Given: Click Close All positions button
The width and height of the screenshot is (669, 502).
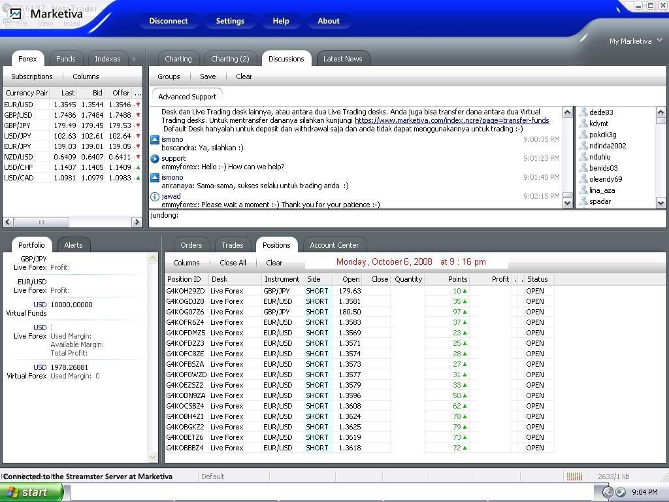Looking at the screenshot, I should (233, 263).
